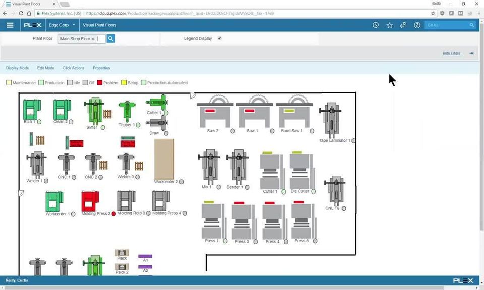
Task: Click the Saw 1 status indicator circle
Action: point(272,131)
